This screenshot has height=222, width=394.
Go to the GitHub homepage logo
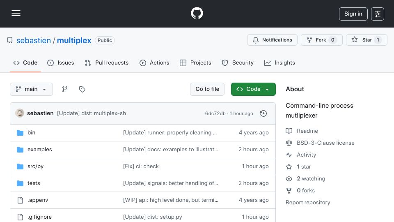pyautogui.click(x=197, y=13)
